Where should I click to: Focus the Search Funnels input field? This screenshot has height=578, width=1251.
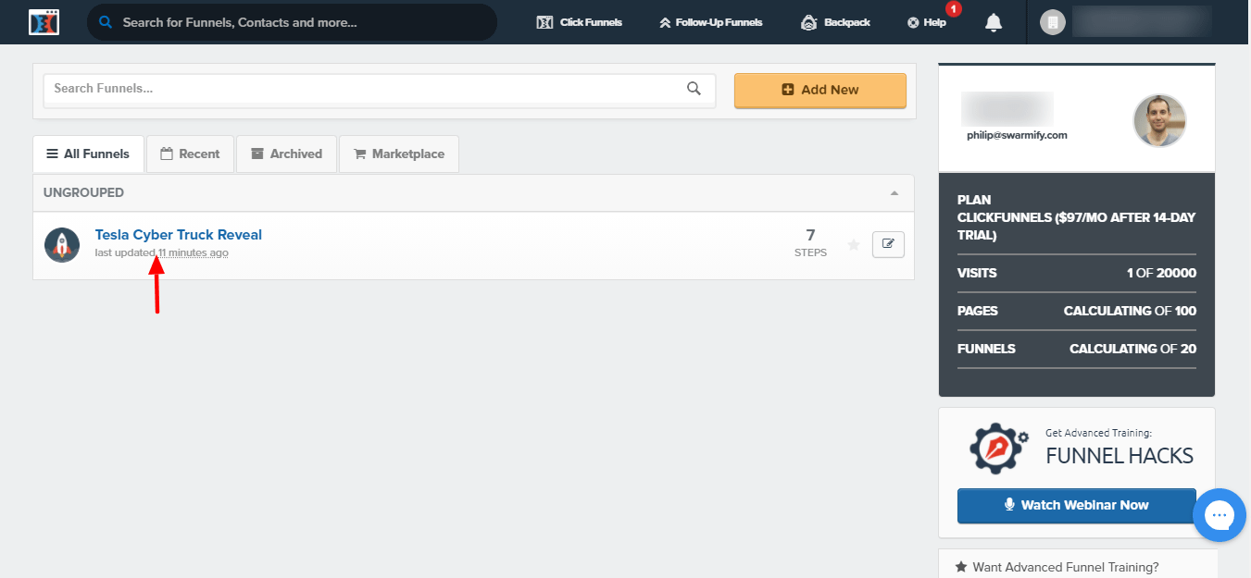380,89
